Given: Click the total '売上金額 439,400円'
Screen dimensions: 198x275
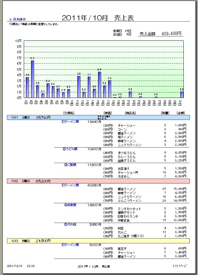Looking at the screenshot, I should (161, 33).
